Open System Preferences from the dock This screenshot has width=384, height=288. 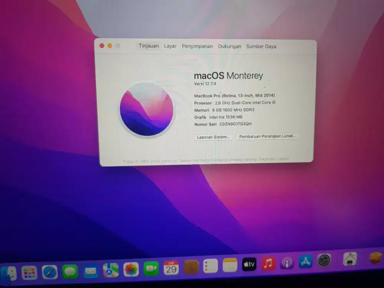324,260
